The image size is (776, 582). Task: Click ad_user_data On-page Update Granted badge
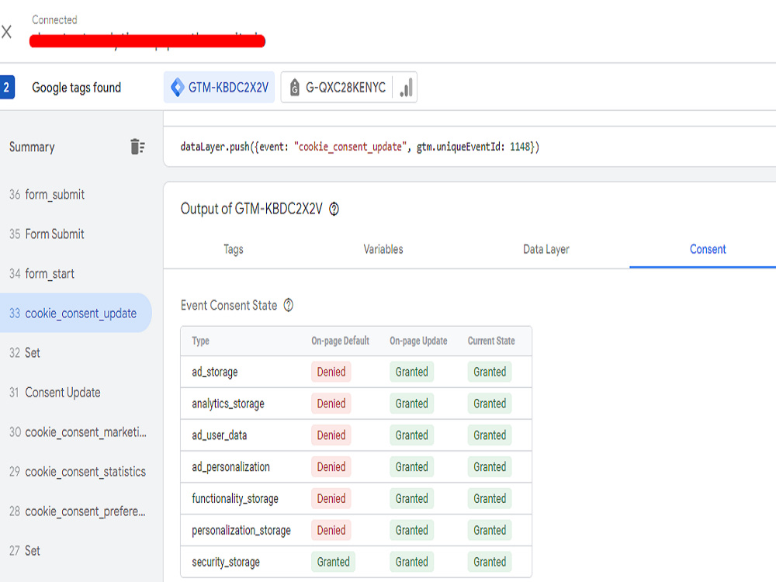(x=411, y=435)
